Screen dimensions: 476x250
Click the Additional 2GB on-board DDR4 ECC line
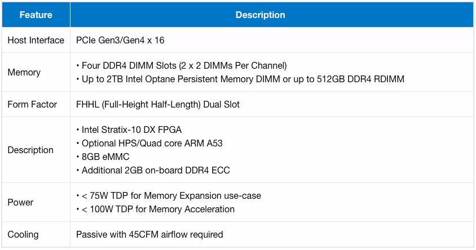tap(153, 170)
